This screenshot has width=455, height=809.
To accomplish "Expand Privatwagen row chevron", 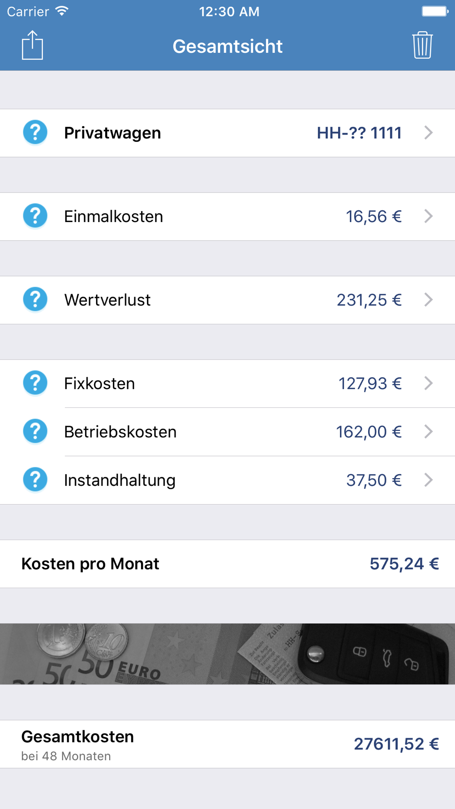I will pos(428,133).
